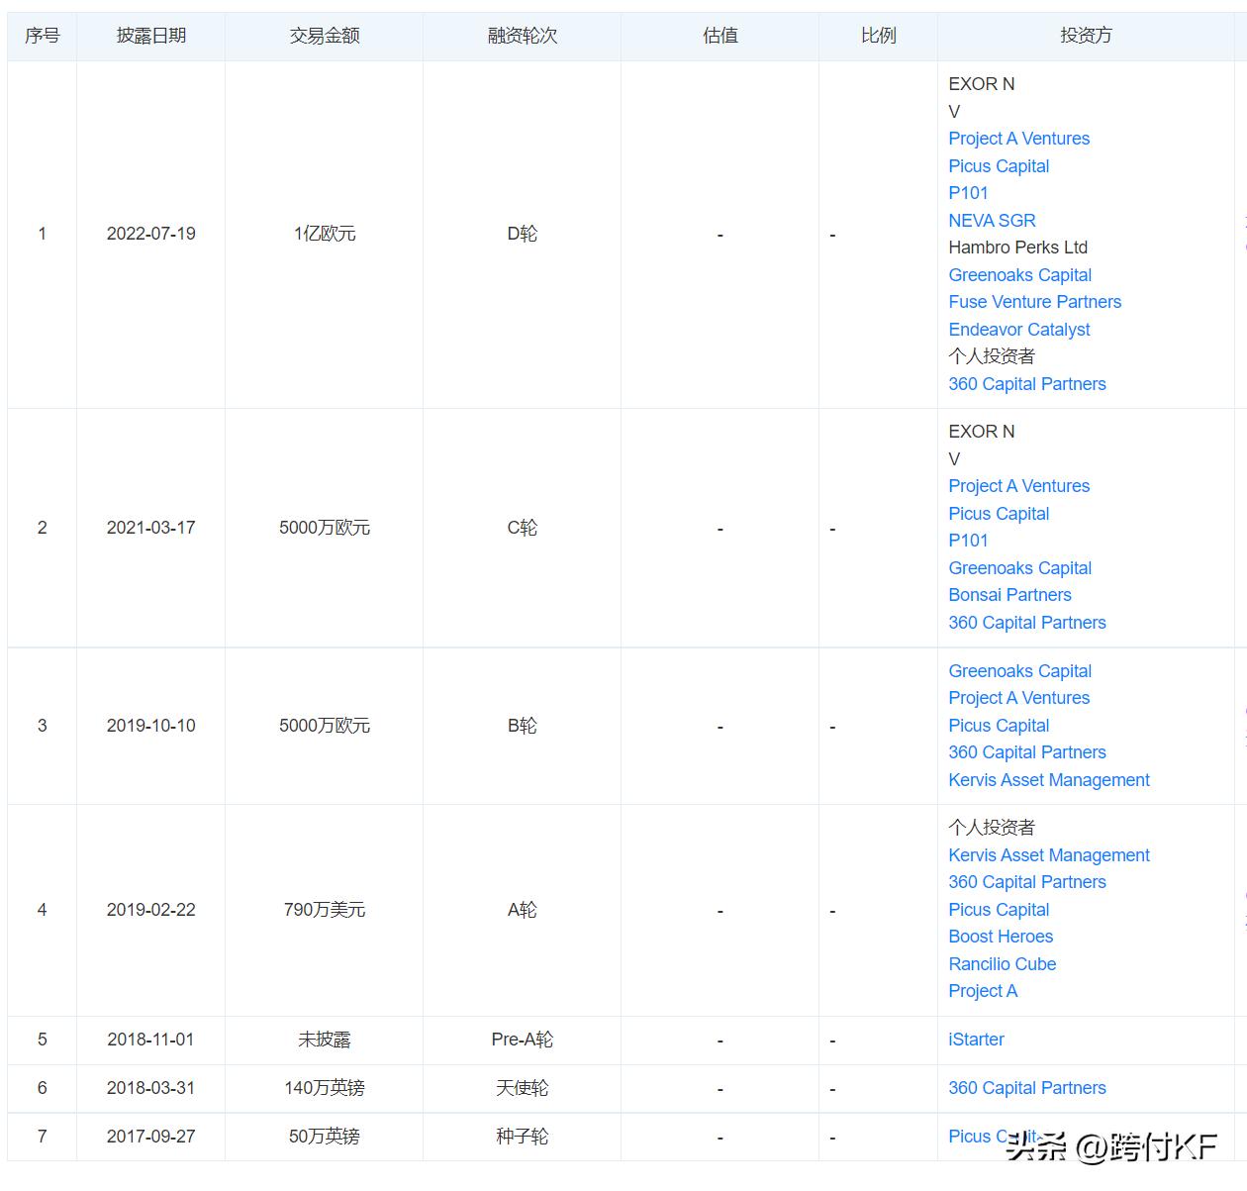Open P101 link in C轮 row
The width and height of the screenshot is (1247, 1191).
click(968, 541)
